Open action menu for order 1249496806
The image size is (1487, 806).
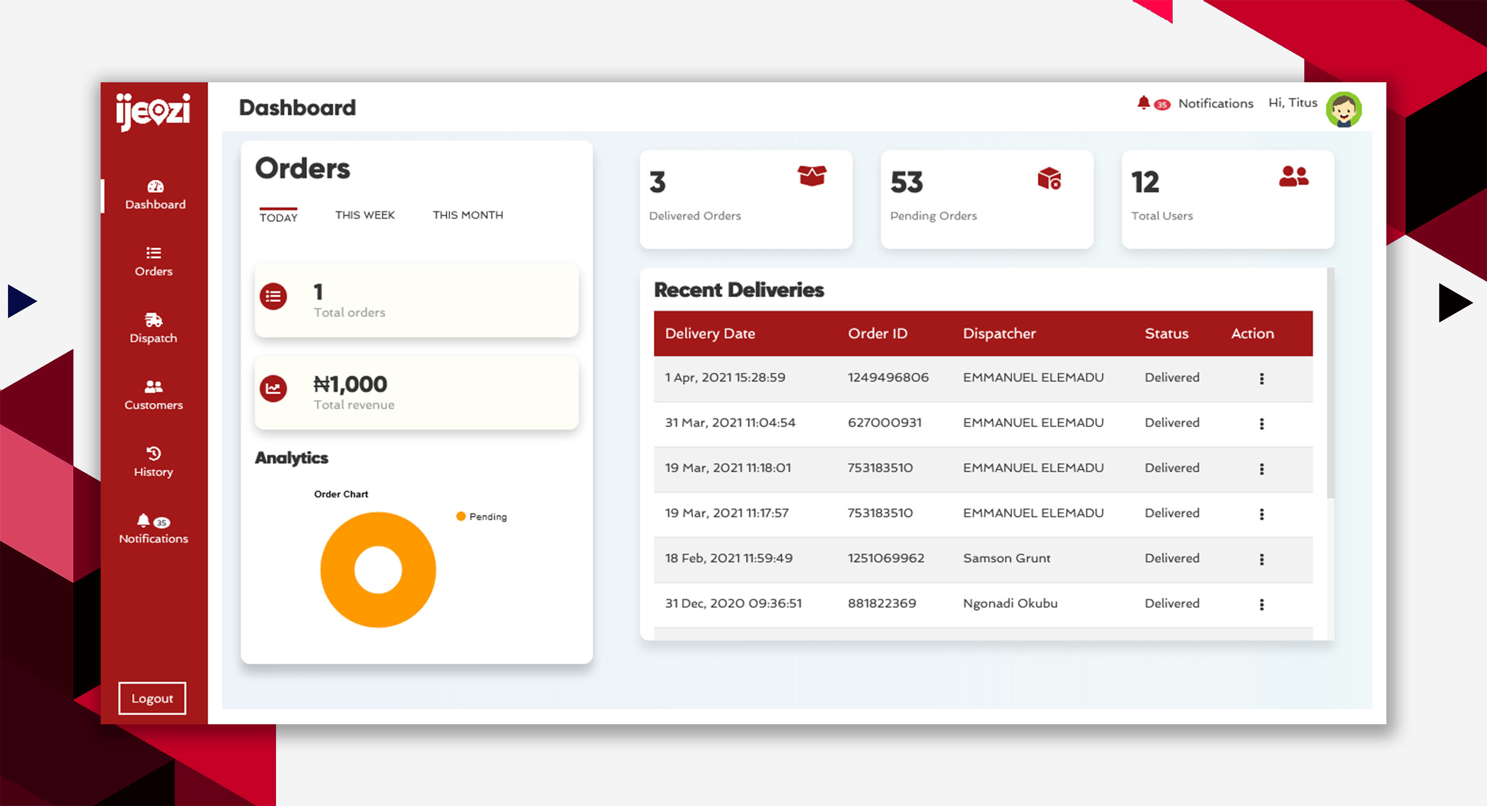click(x=1262, y=378)
